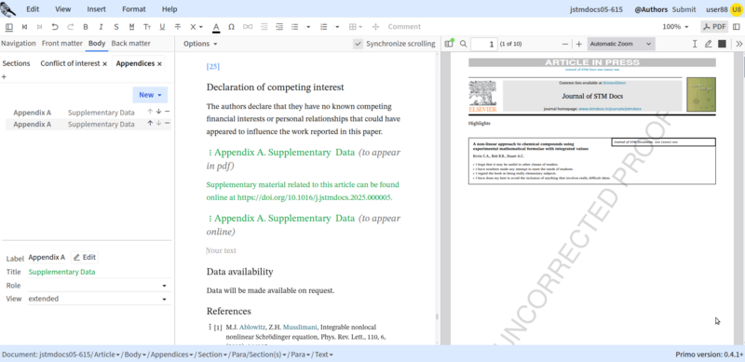Open the Insert menu
Image resolution: width=745 pixels, height=362 pixels.
[97, 9]
